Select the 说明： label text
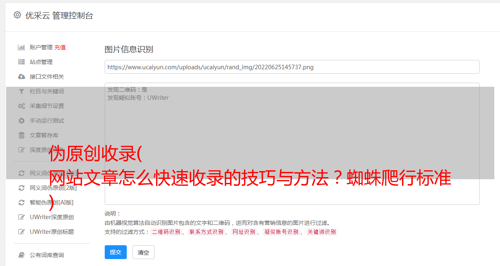Viewport: 500px width, 266px height. pos(113,213)
